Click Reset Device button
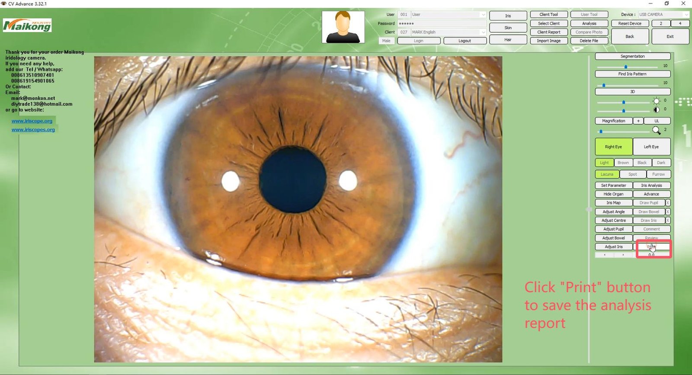The width and height of the screenshot is (692, 375). (630, 23)
